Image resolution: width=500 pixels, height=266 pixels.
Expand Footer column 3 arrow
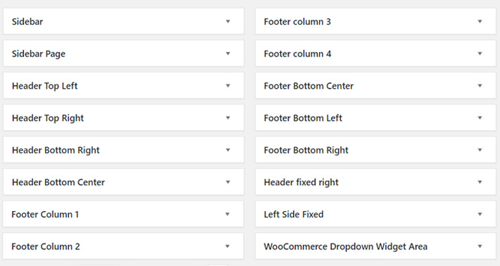(480, 22)
